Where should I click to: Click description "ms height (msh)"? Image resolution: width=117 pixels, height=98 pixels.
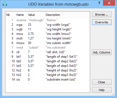point(59,38)
